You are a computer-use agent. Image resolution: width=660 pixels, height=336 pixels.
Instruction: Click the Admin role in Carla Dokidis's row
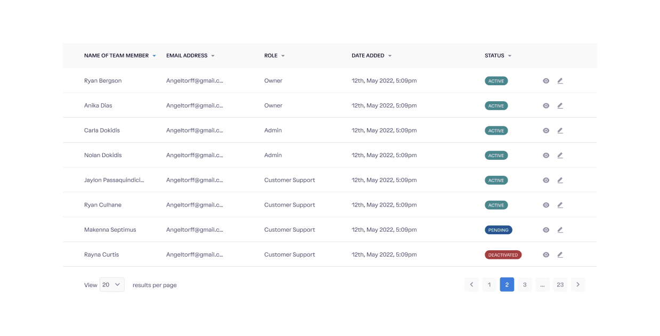273,130
